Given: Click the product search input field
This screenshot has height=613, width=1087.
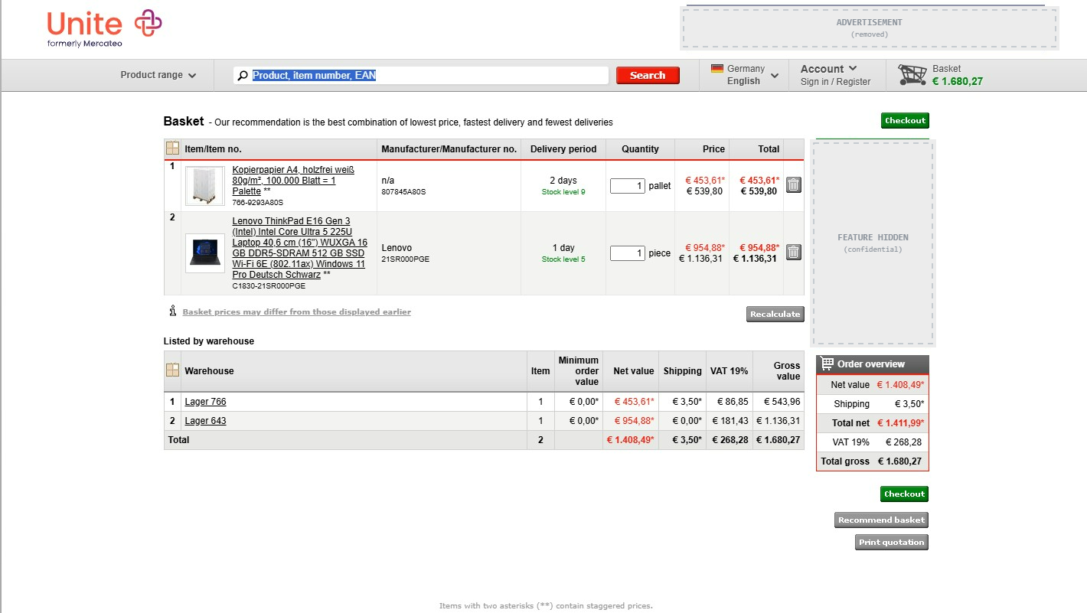Looking at the screenshot, I should coord(421,75).
